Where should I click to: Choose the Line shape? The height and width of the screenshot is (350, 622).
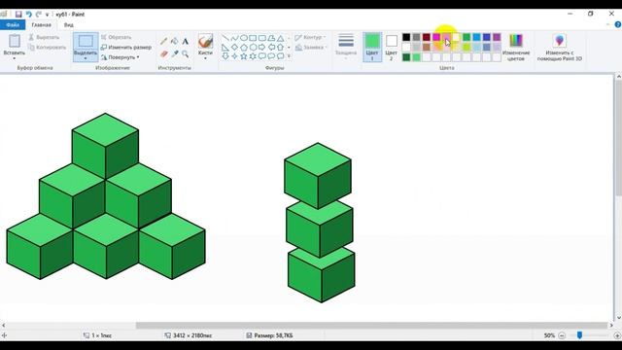click(x=225, y=38)
